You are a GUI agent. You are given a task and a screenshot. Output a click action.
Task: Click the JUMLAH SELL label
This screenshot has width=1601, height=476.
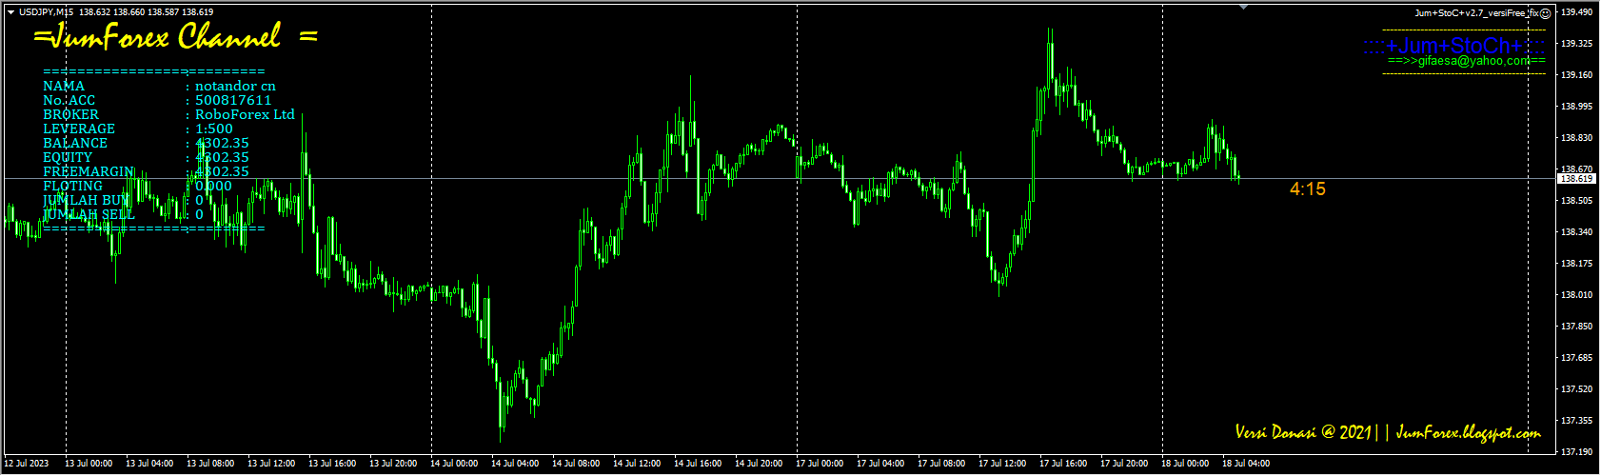click(89, 214)
